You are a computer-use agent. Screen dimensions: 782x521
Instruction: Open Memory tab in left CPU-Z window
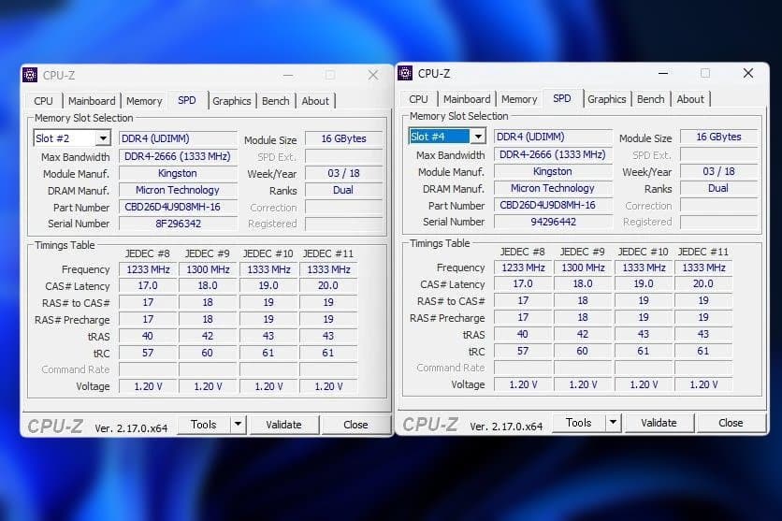point(144,101)
